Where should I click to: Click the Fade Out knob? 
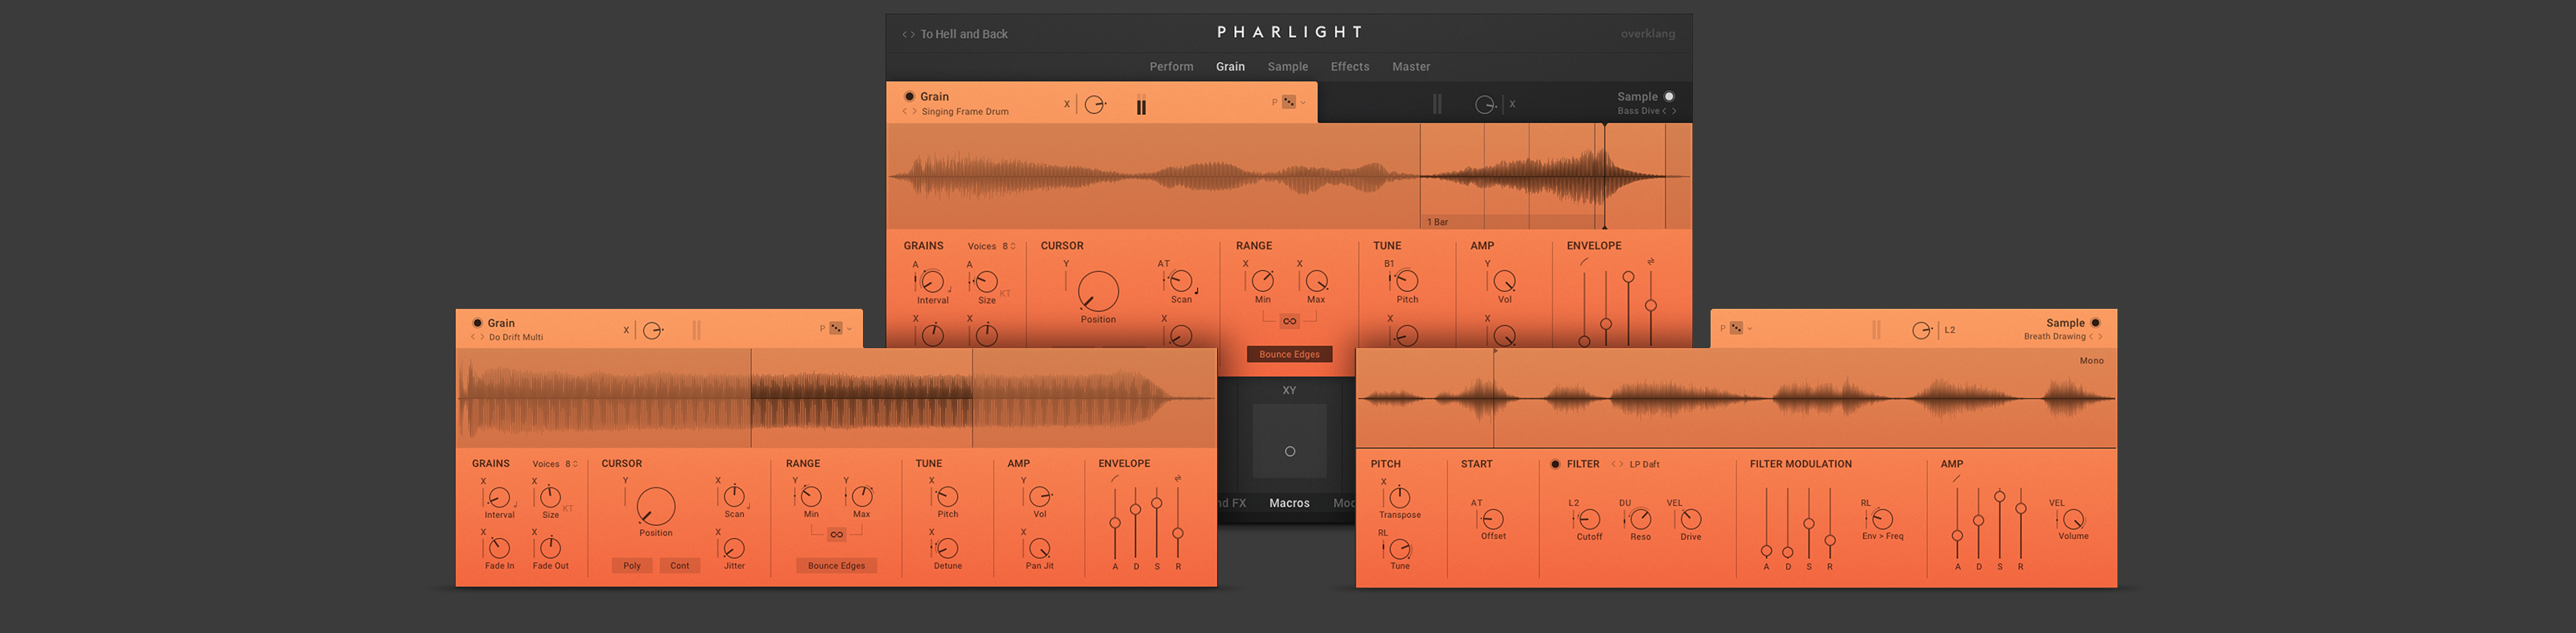[550, 548]
